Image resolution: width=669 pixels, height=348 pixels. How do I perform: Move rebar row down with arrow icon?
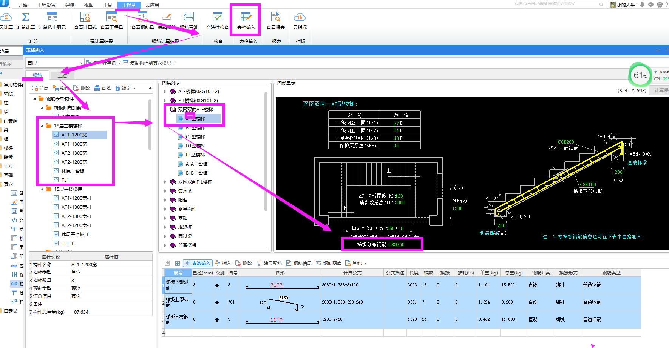(x=177, y=263)
